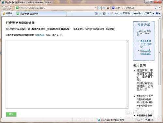Expand the address bar history dropdown
Viewport: 163px width, 123px height.
pos(96,8)
